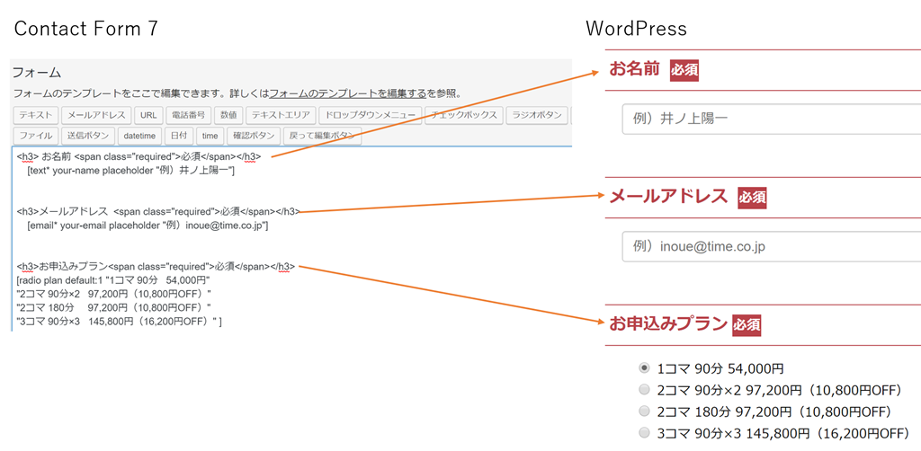This screenshot has width=921, height=451.
Task: Click the URL tag button
Action: pos(148,115)
